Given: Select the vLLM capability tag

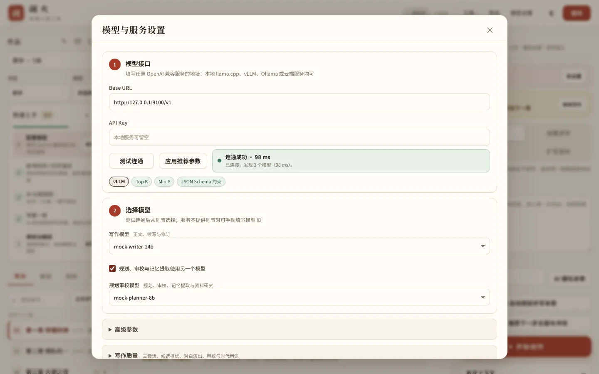Looking at the screenshot, I should click(119, 182).
